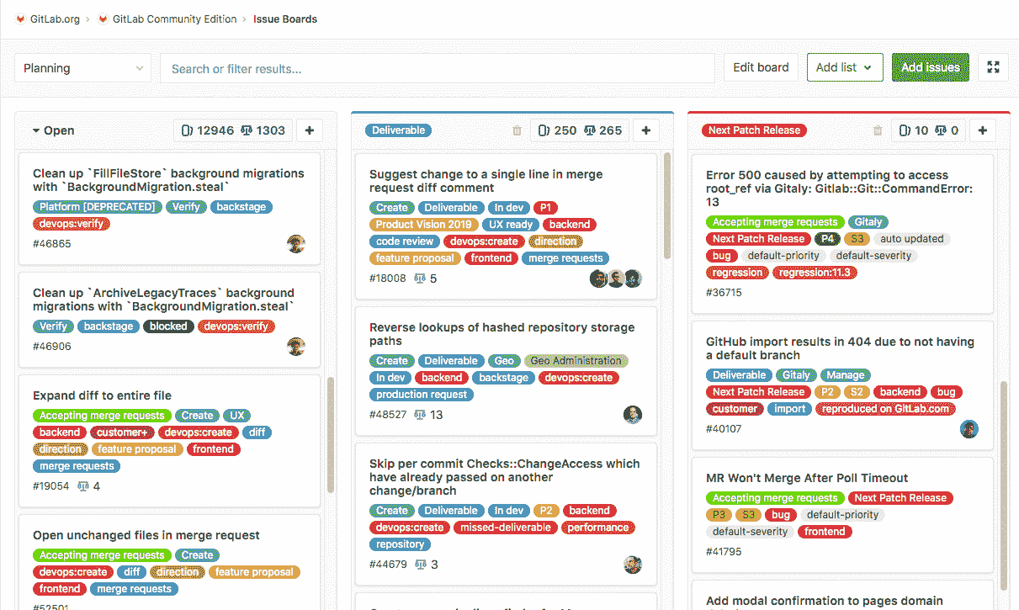Collapse the Open list using its chevron
This screenshot has width=1019, height=610.
coord(34,130)
